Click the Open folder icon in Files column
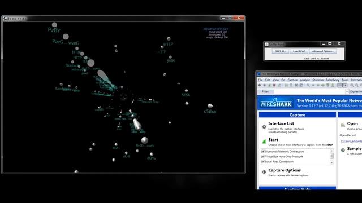 point(343,125)
